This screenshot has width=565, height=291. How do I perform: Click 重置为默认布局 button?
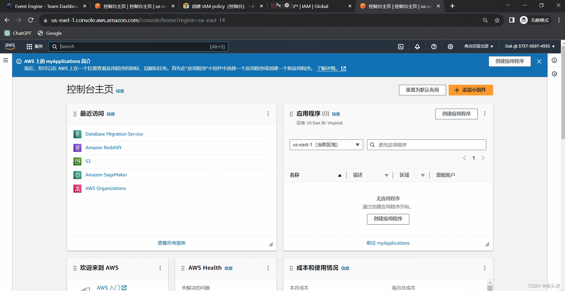coord(422,90)
